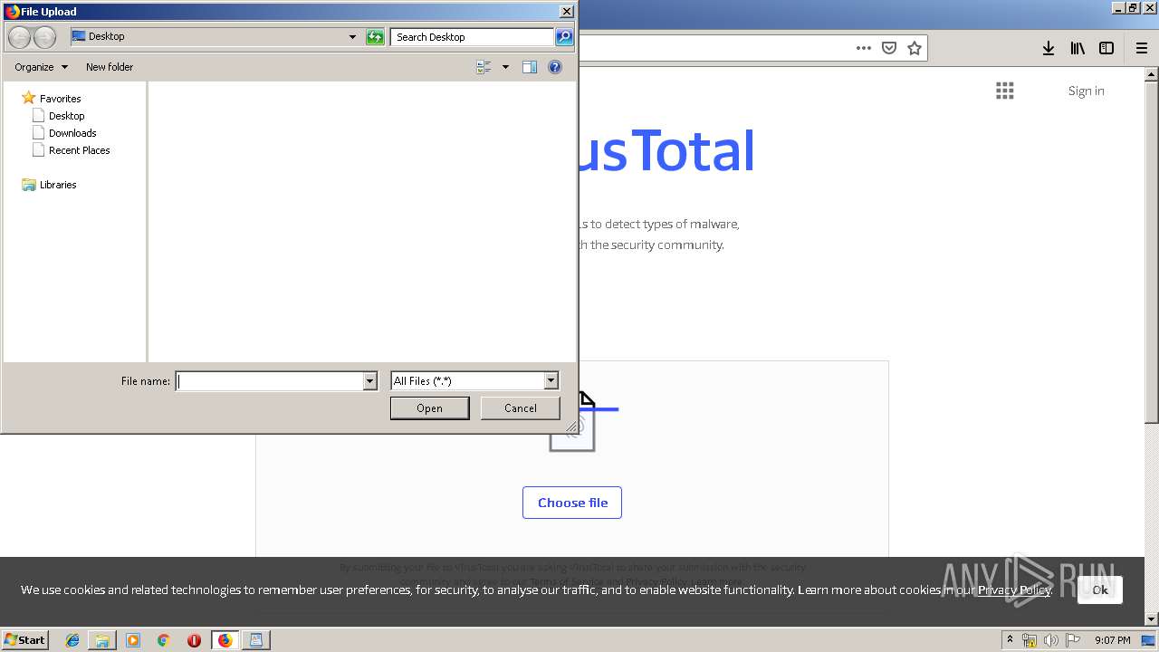Accept cookies with Ok button

click(x=1100, y=590)
